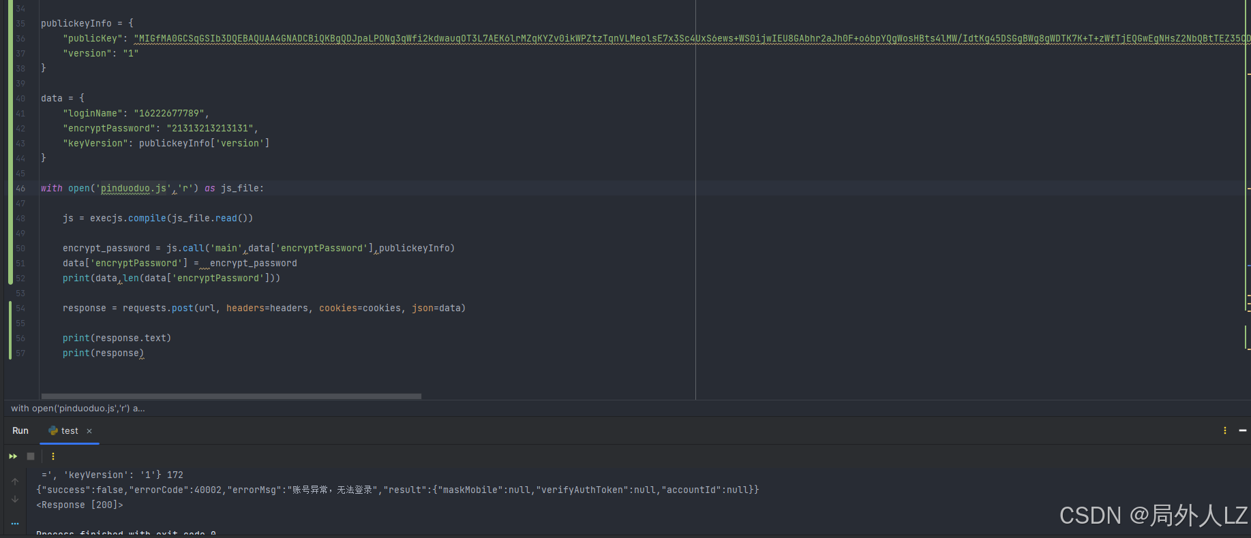The height and width of the screenshot is (538, 1251).
Task: Select the test run configuration tab
Action: pyautogui.click(x=70, y=431)
